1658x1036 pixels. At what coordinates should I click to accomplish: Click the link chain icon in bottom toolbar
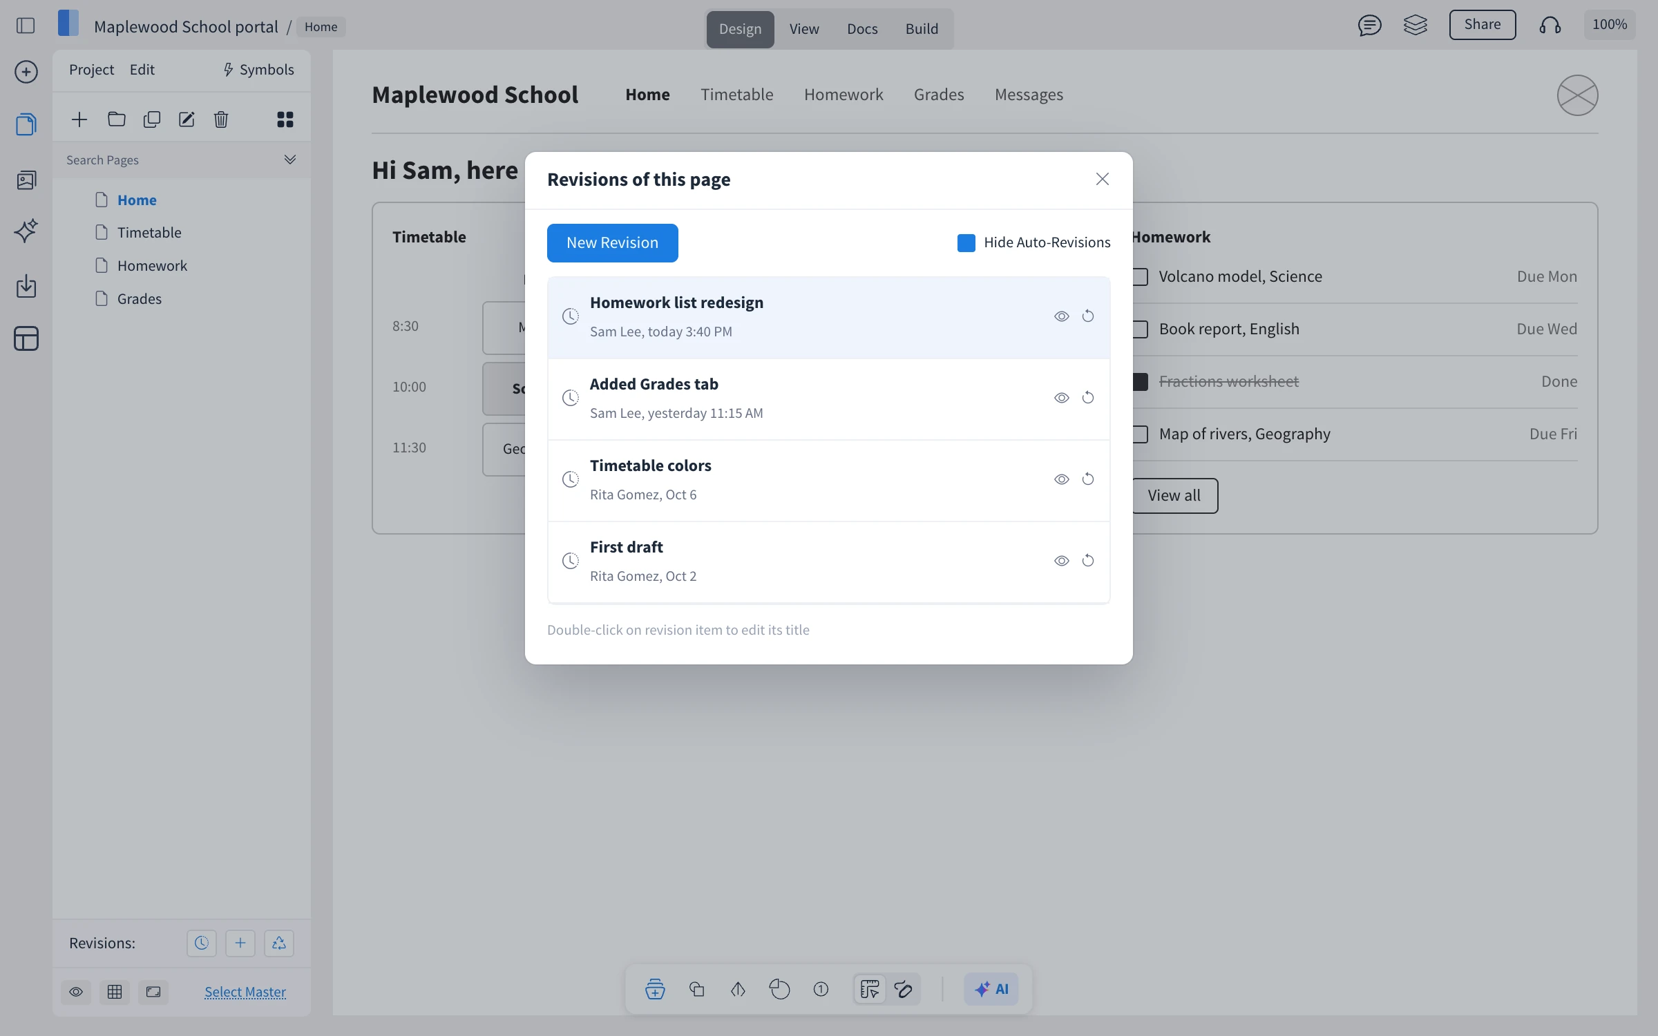point(904,989)
